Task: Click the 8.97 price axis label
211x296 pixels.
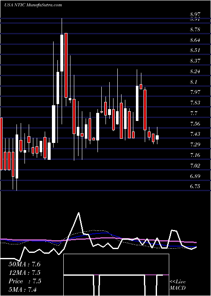Action: coord(195,14)
